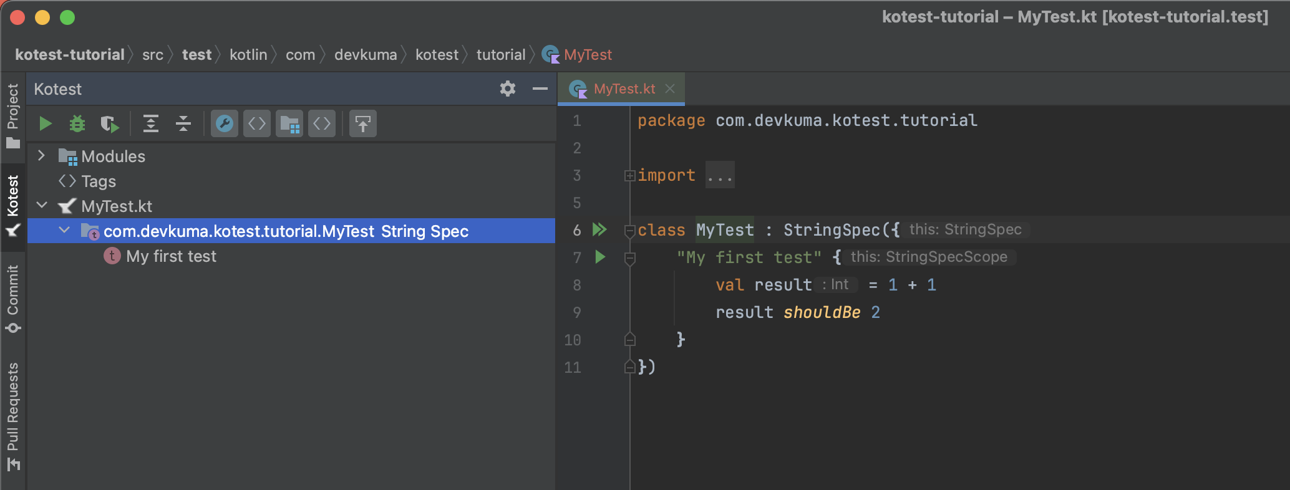This screenshot has height=490, width=1290.
Task: Click the shouldBe keyword in code
Action: [x=822, y=312]
